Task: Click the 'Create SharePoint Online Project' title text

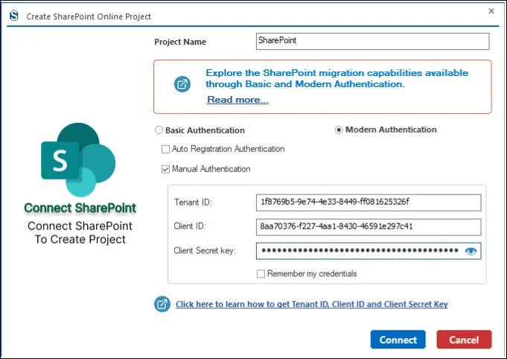Action: 89,16
